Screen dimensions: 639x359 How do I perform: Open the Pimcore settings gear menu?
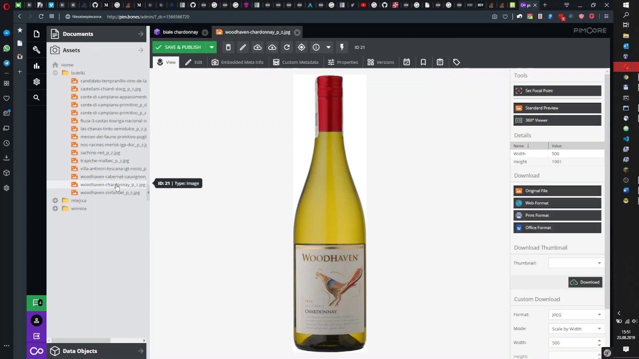36,82
